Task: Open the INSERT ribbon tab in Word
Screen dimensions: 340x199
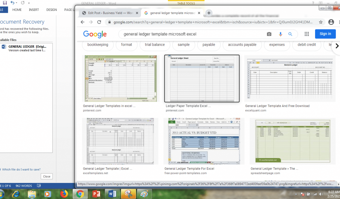Action: [x=34, y=10]
